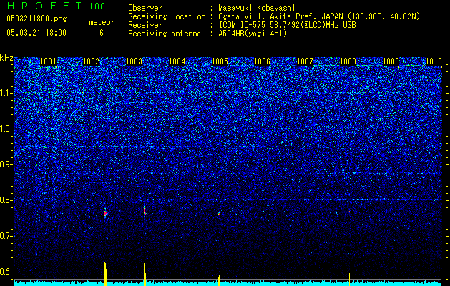Click the 0.9 kHz frequency label

point(6,164)
